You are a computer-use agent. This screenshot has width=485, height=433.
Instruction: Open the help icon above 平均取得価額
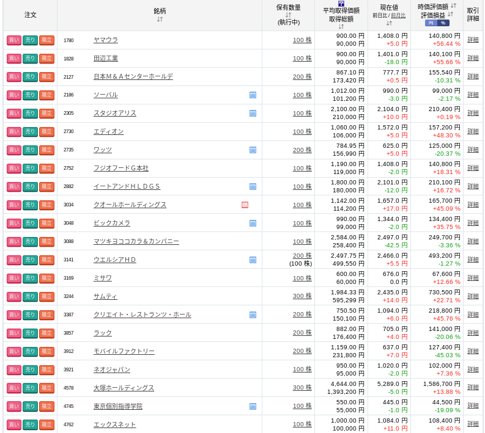point(341,4)
